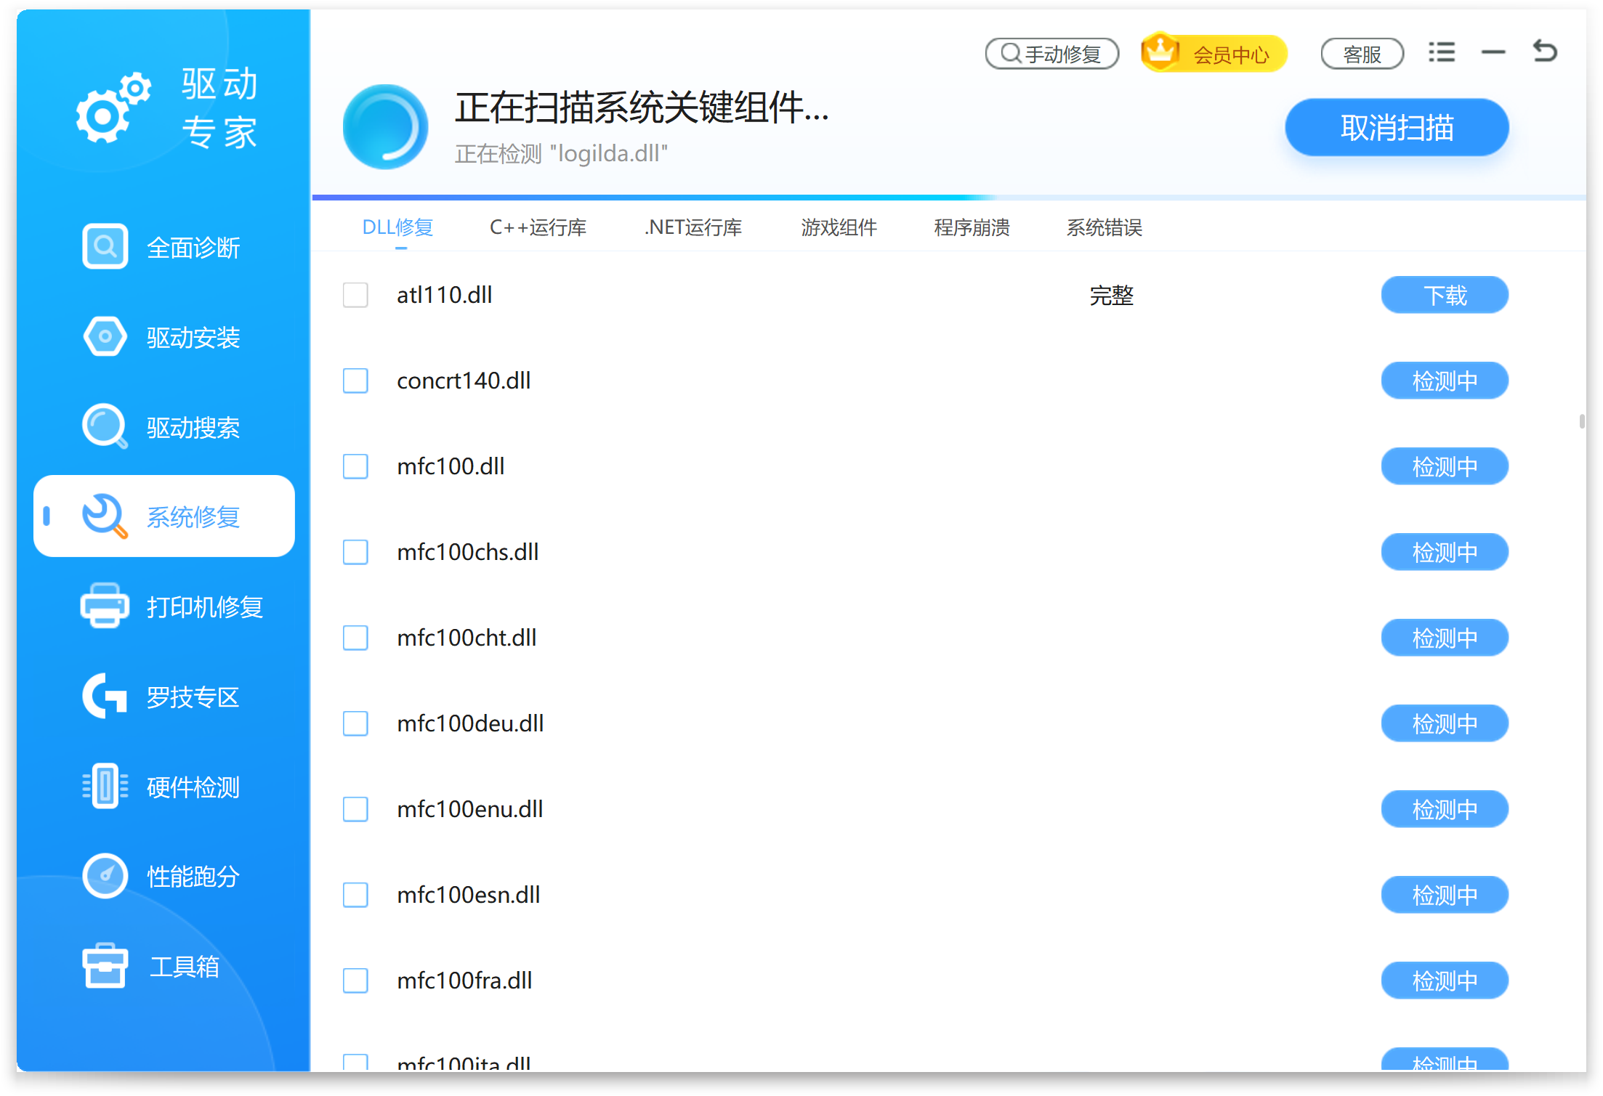This screenshot has height=1096, width=1603.
Task: Click the crown icon on 会员中心
Action: [1160, 51]
